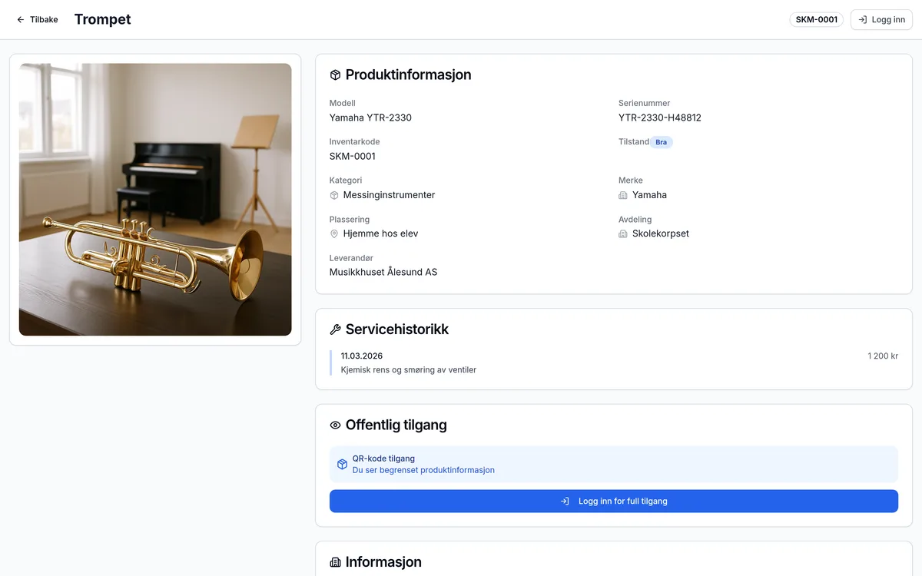Click the service date 11.03.2026

(362, 356)
